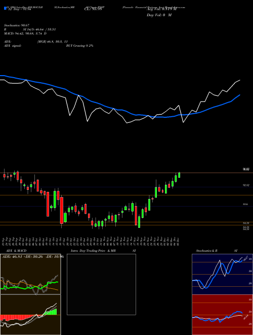Click the "Avg Vol: 0.319 M" text
253x335 pixels.
point(162,9)
